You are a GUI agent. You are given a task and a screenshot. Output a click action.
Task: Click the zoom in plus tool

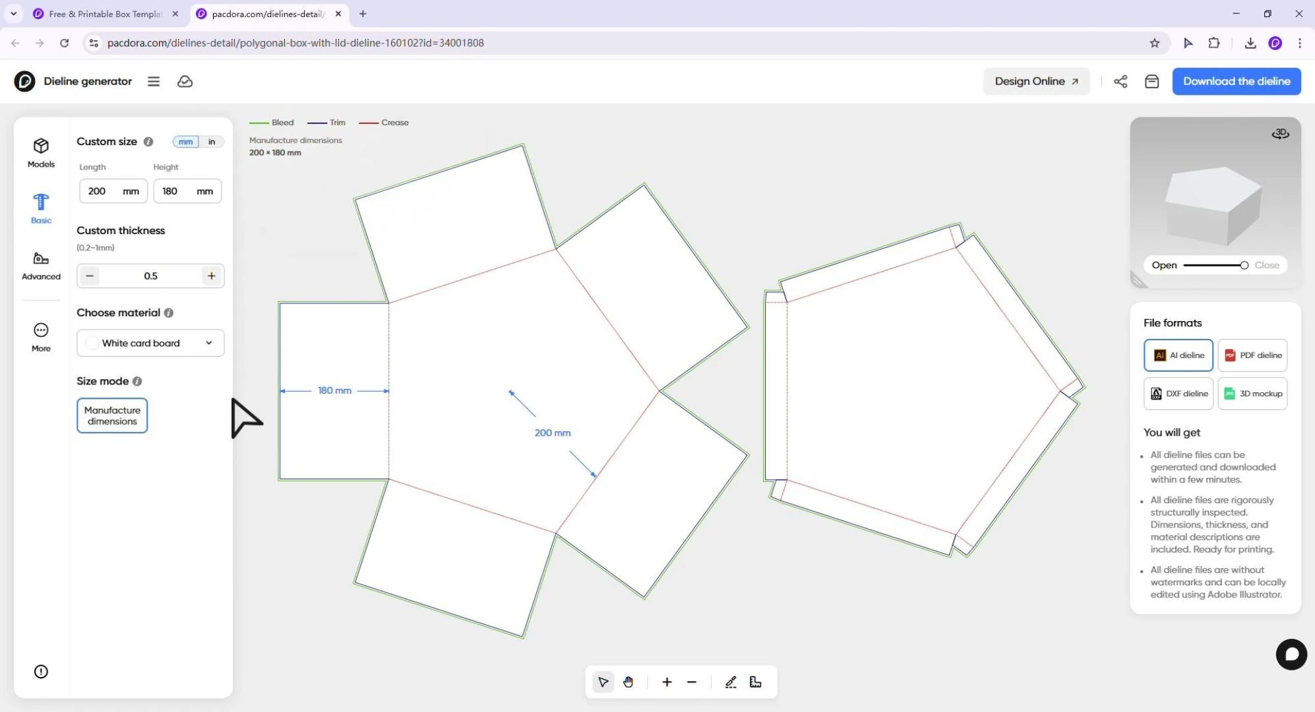(x=667, y=682)
